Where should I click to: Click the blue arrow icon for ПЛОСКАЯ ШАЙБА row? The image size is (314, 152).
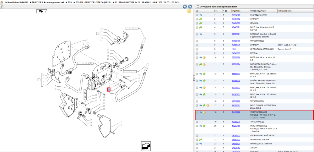point(201,34)
